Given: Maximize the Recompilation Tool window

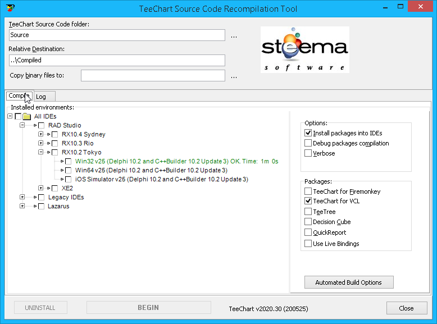Looking at the screenshot, I should [400, 7].
